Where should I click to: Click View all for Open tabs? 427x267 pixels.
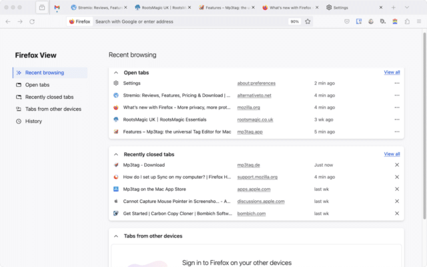pos(392,72)
